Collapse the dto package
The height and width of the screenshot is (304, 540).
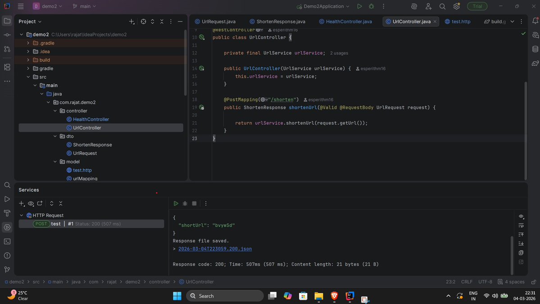click(x=55, y=136)
